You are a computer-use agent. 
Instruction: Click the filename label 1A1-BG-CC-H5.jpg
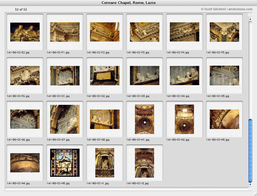[58, 183]
